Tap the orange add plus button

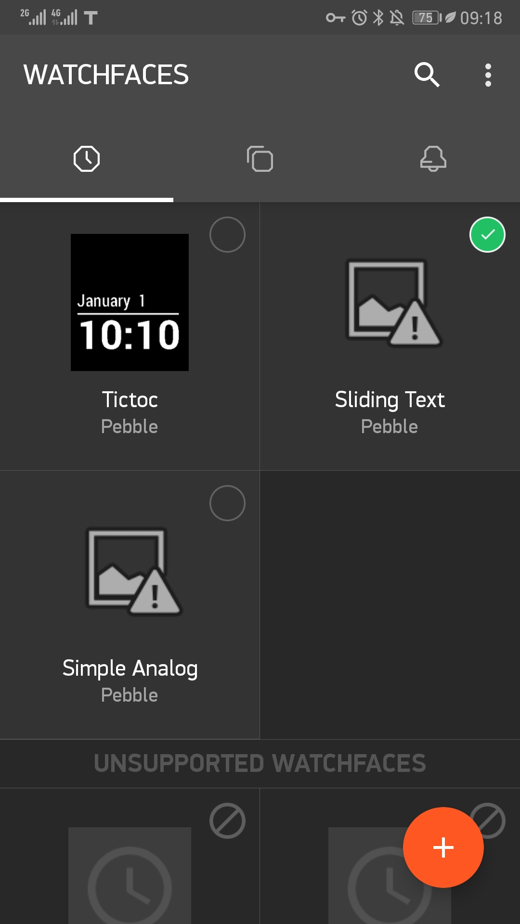click(443, 847)
